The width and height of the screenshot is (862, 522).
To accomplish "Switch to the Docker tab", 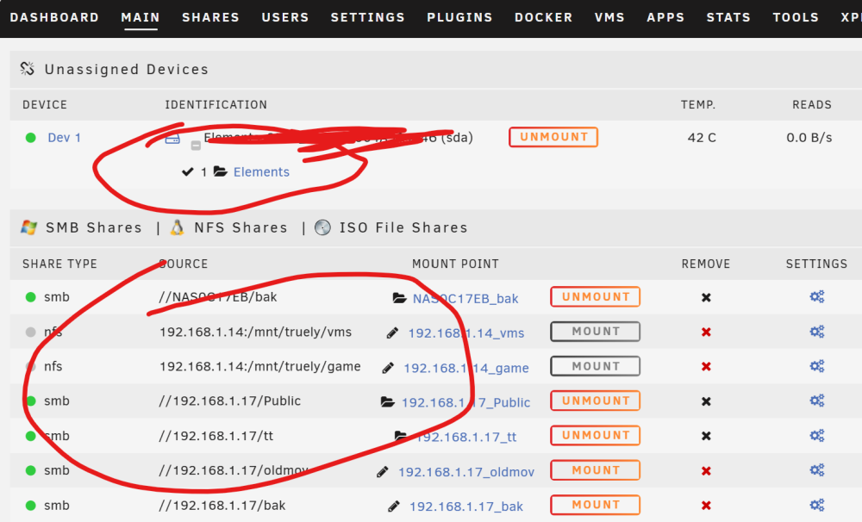I will point(543,17).
